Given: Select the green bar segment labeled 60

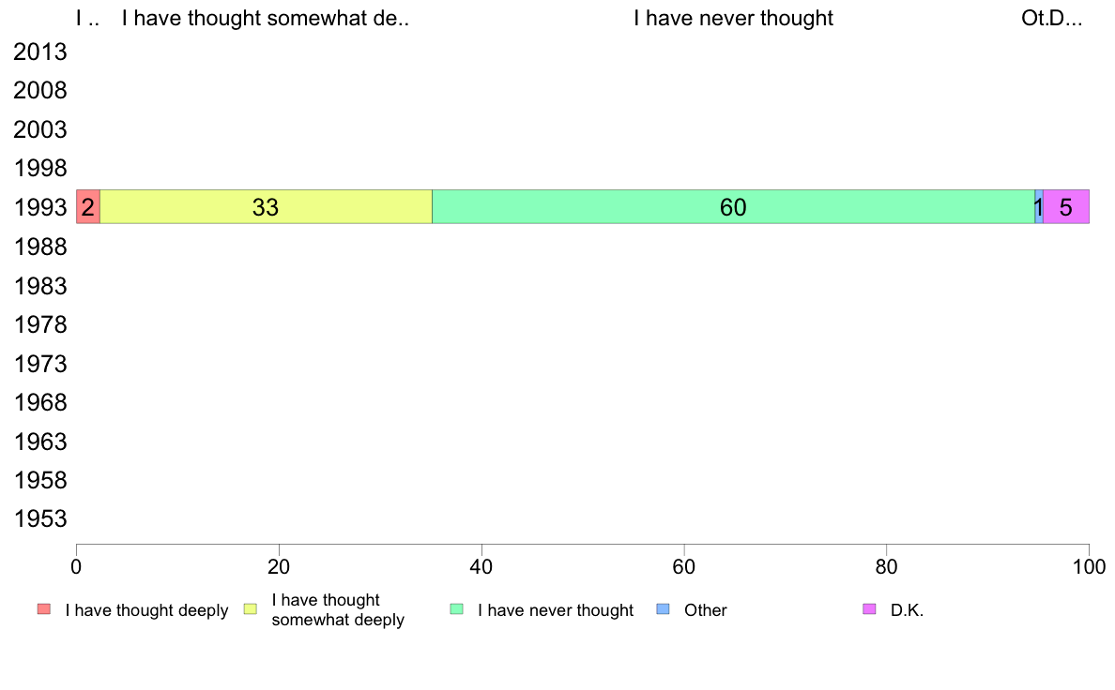Looking at the screenshot, I should coord(733,207).
